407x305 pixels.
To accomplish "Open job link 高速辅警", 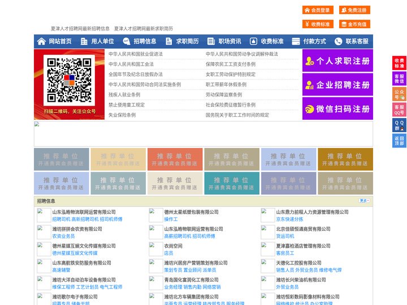I will (61, 270).
